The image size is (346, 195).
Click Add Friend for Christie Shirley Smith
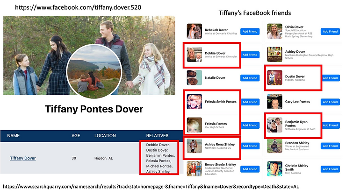coord(330,169)
